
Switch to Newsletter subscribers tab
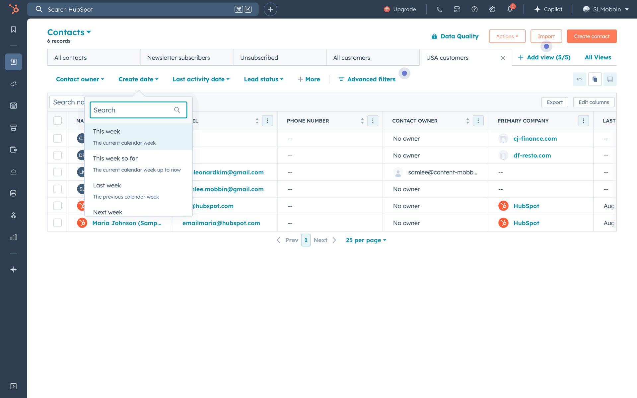pos(186,58)
